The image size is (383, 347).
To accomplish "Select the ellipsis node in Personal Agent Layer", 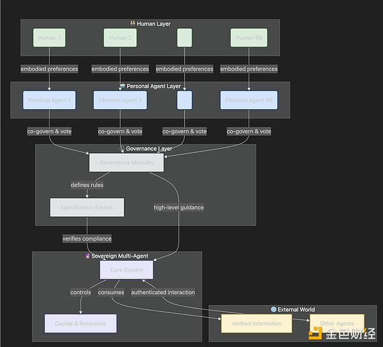I will [x=184, y=100].
